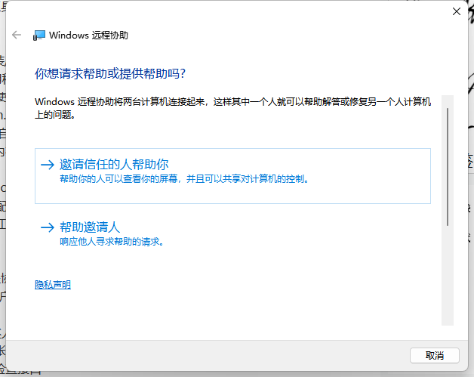
Task: Choose 邀请信任的人帮助你 option
Action: pyautogui.click(x=232, y=176)
